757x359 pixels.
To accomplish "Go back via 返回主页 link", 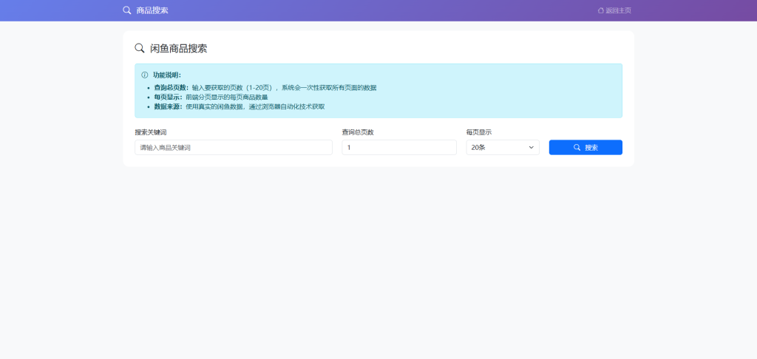I will tap(614, 10).
